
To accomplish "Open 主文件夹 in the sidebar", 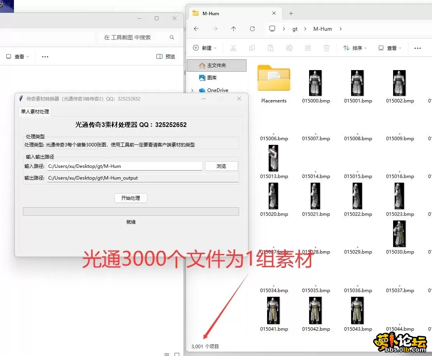I will [x=216, y=65].
